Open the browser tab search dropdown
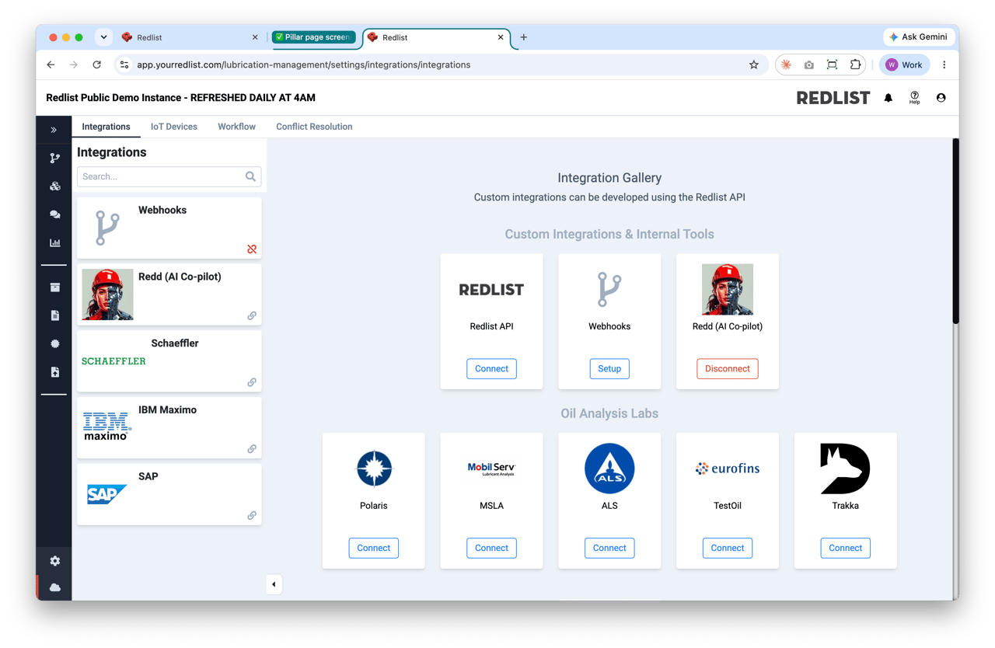 pyautogui.click(x=103, y=37)
